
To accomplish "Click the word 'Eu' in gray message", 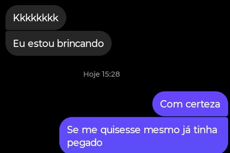I will pos(19,44).
